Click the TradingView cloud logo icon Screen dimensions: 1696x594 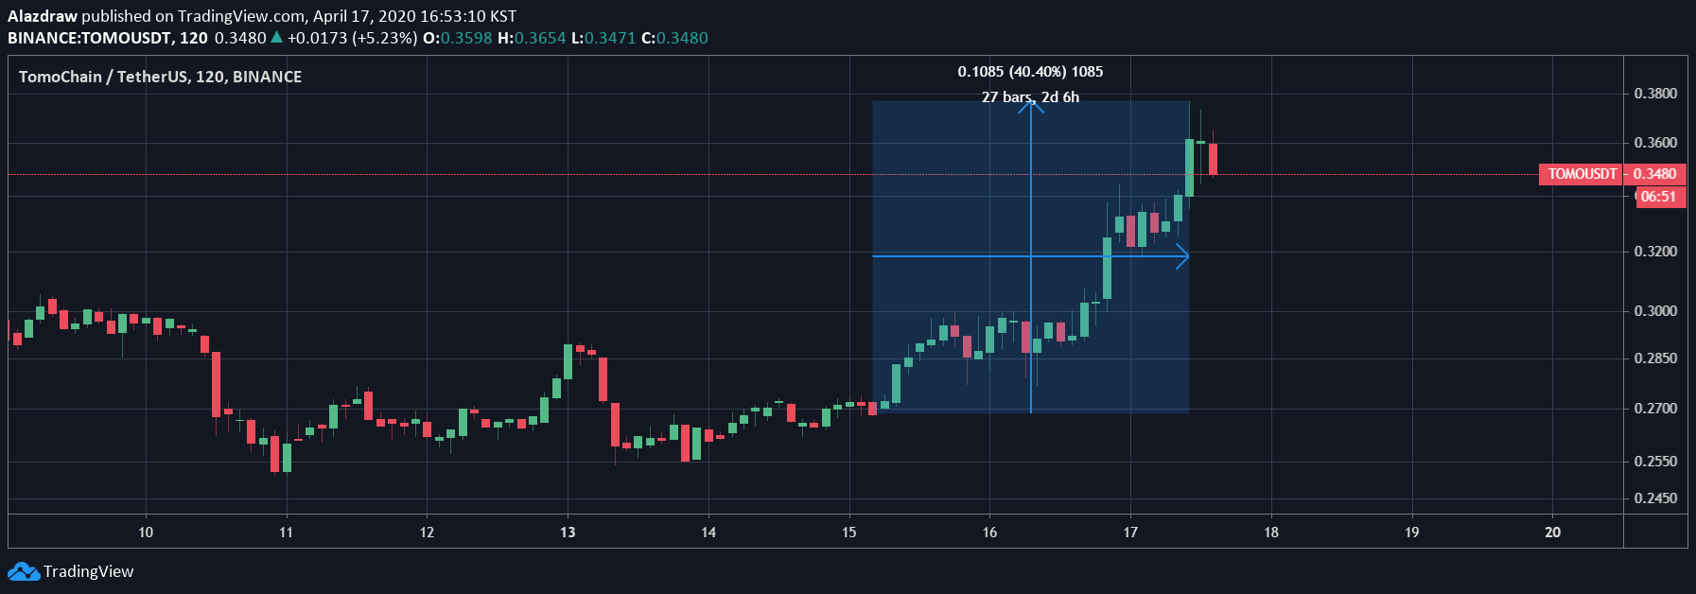tap(24, 571)
